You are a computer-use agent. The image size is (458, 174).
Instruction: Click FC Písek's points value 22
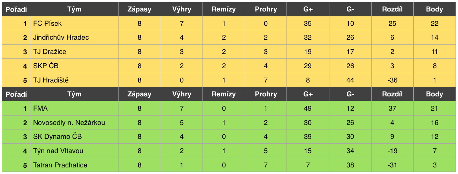(435, 24)
